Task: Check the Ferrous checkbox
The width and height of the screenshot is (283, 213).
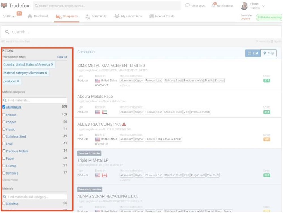Action: click(4, 114)
